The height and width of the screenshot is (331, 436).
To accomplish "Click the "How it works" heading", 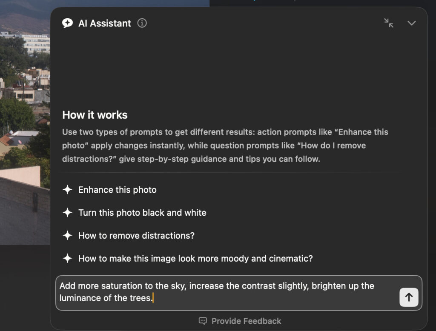I will 95,115.
